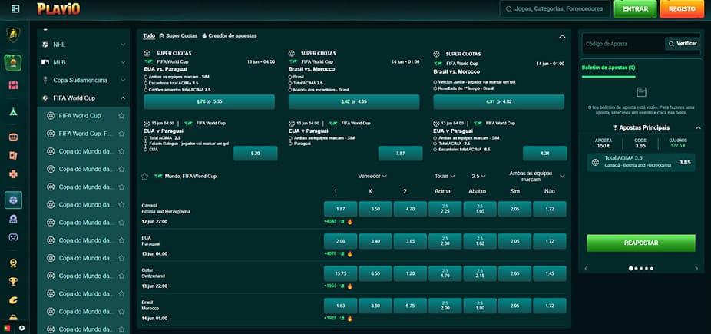Collapse the Apostas Principais section
The image size is (711, 334).
(x=697, y=127)
